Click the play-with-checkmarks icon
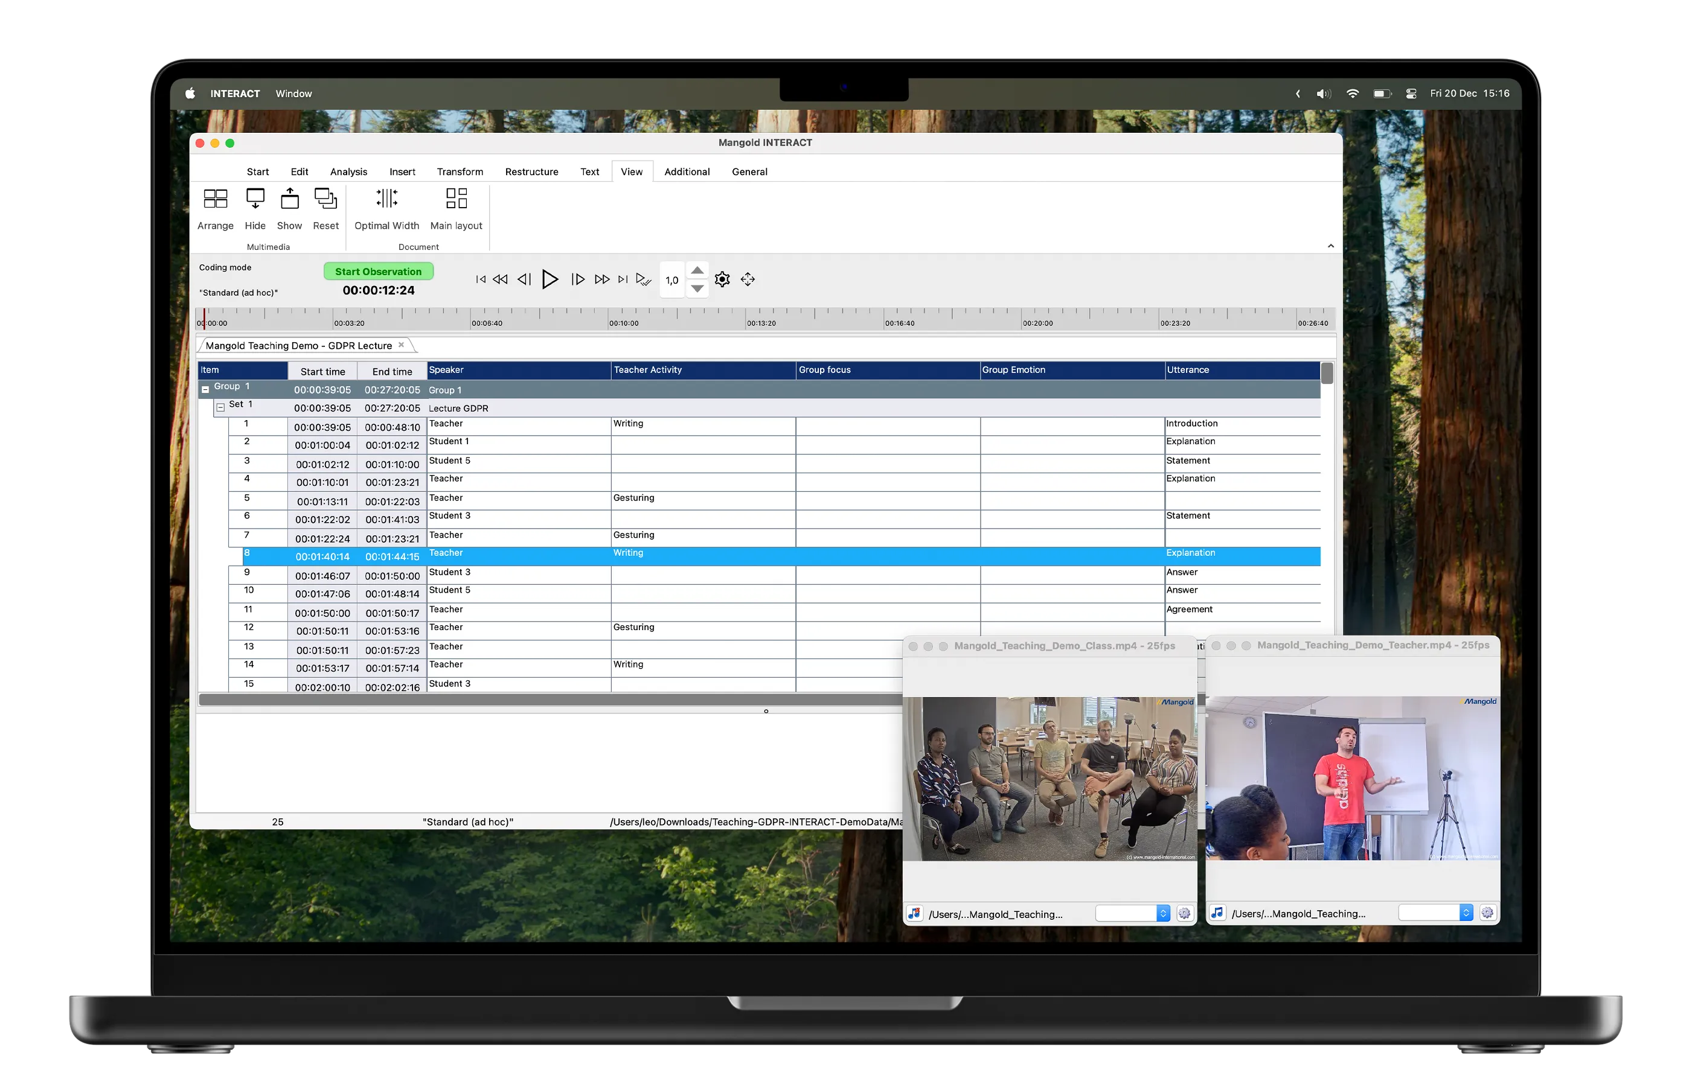This screenshot has height=1087, width=1692. click(643, 279)
